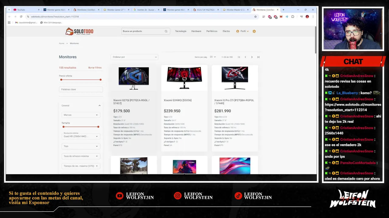Click the Xiaomi G34WQi curved monitor image

point(184,78)
